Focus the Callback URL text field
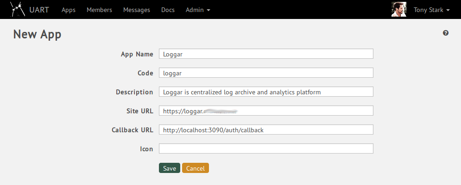Image resolution: width=461 pixels, height=185 pixels. point(266,130)
